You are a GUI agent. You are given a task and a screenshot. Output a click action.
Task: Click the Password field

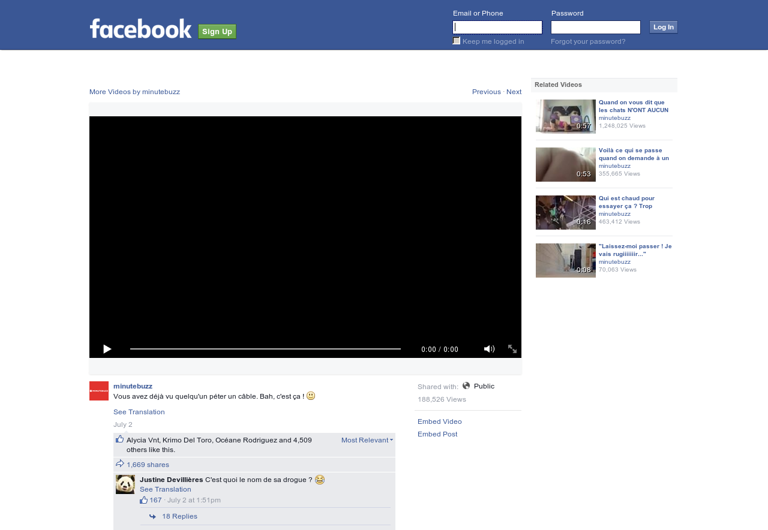click(596, 27)
